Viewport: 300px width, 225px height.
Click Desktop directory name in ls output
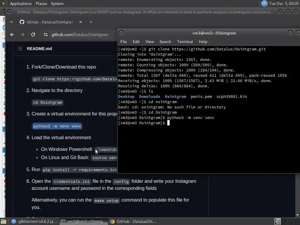pos(126,97)
